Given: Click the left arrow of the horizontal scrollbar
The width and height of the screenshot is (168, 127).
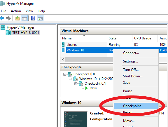Looking at the screenshot, I should point(63,59).
